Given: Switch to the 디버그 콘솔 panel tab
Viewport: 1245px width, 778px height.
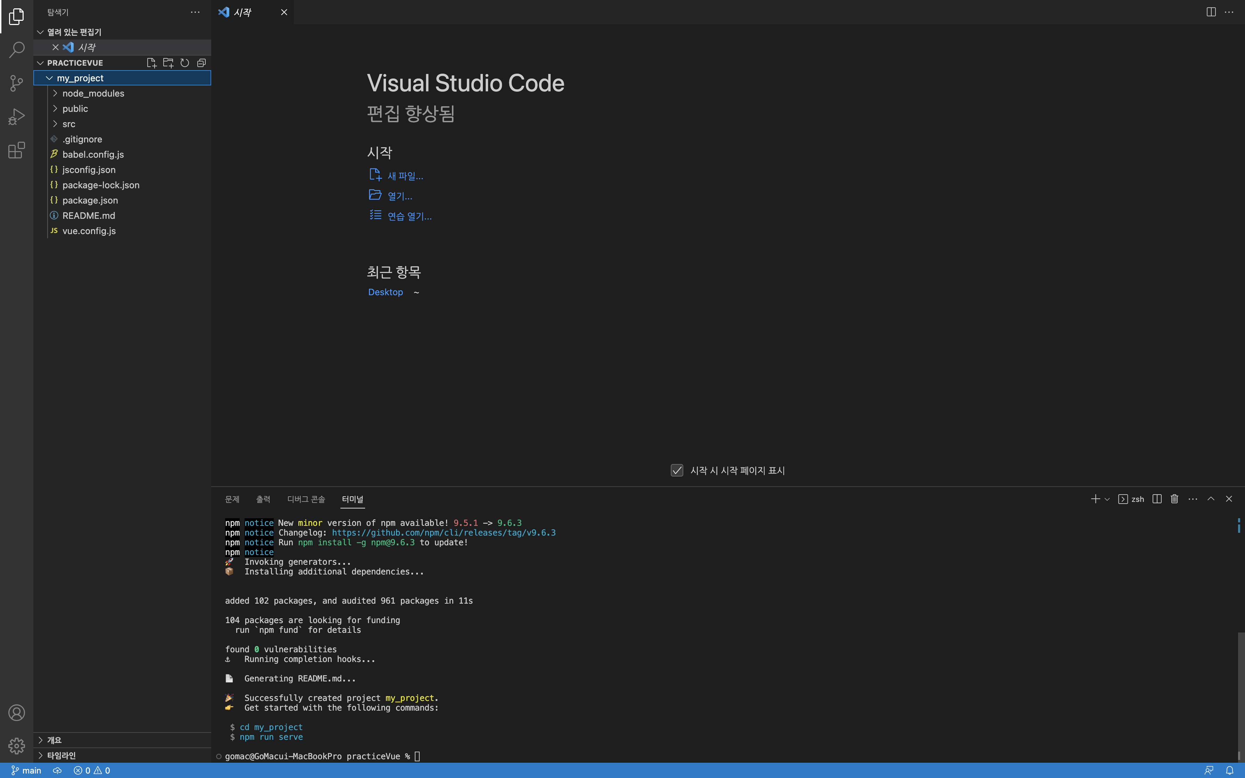Looking at the screenshot, I should pos(306,499).
